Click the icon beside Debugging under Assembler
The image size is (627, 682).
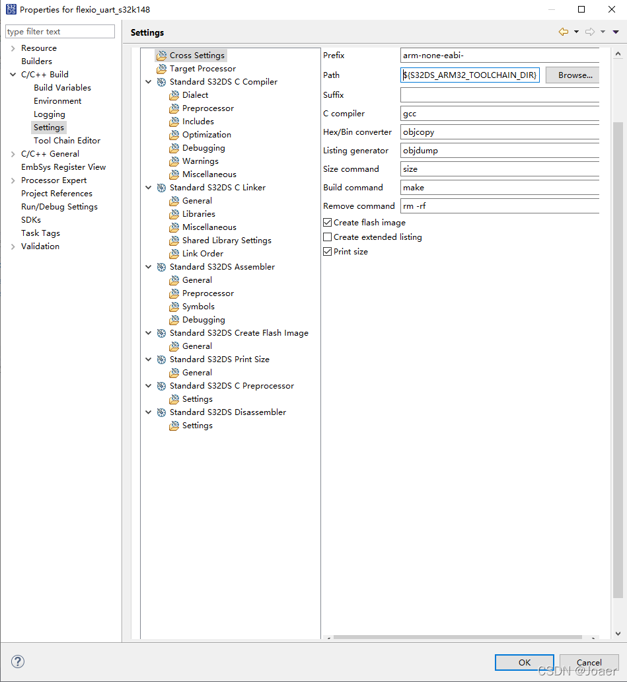click(174, 320)
